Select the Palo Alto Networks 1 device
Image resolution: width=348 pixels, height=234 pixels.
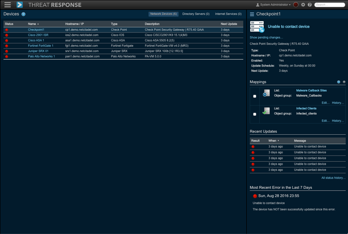click(41, 56)
